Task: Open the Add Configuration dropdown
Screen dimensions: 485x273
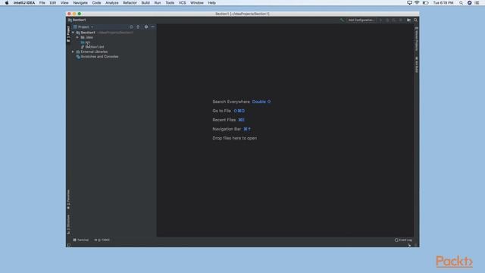Action: pyautogui.click(x=361, y=20)
